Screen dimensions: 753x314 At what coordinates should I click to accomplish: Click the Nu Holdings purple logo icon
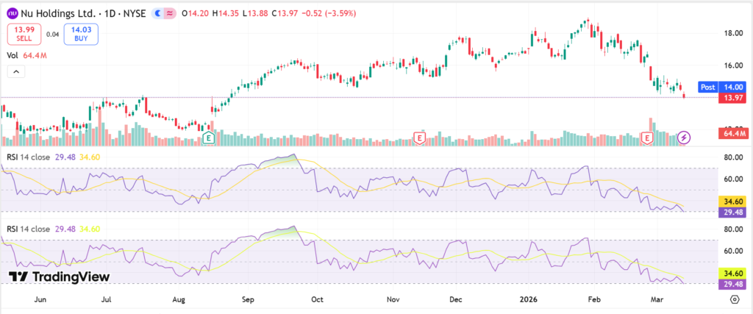[x=13, y=13]
